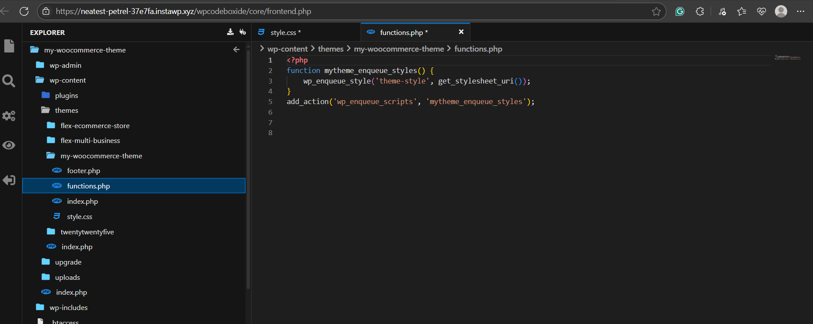Close the functions.php tab
Image resolution: width=813 pixels, height=324 pixels.
(461, 32)
